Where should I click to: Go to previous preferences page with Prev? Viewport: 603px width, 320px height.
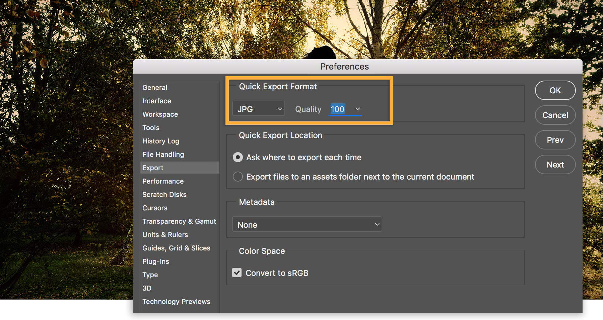click(x=555, y=140)
